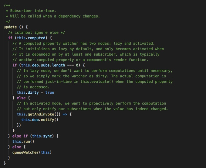Click the final closing brace of update
This screenshot has height=168, width=206.
click(x=5, y=163)
